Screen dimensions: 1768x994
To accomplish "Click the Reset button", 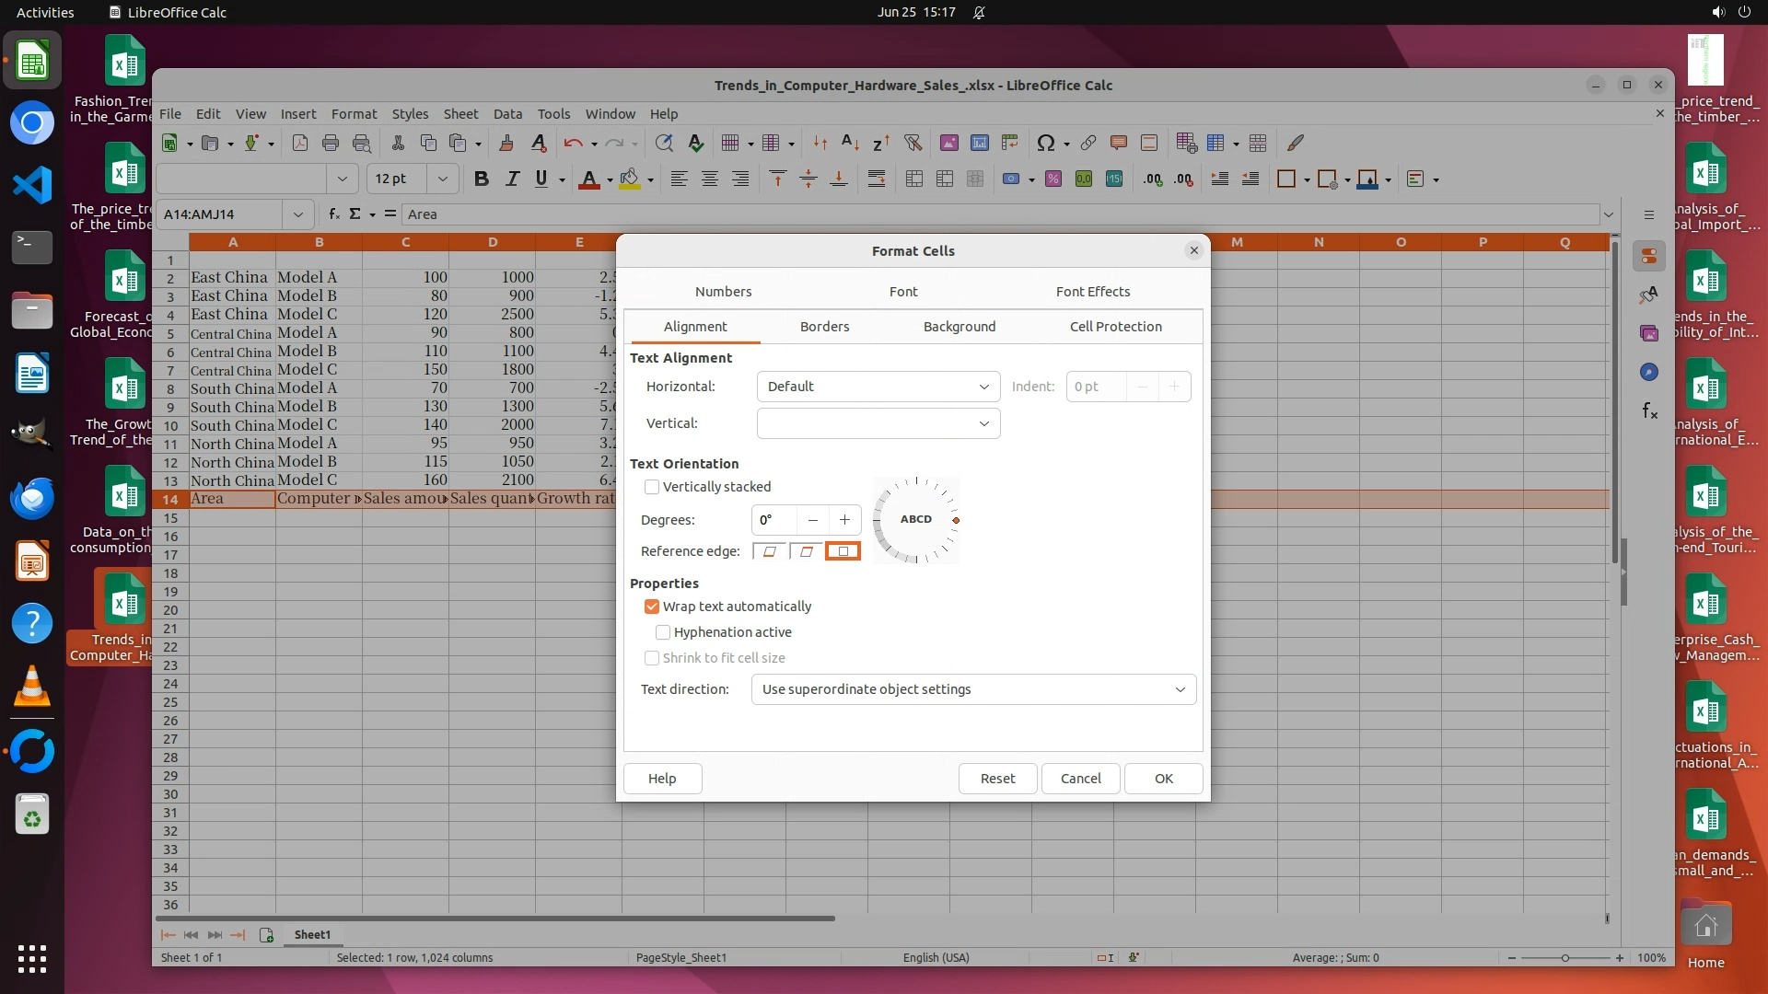I will [x=997, y=779].
